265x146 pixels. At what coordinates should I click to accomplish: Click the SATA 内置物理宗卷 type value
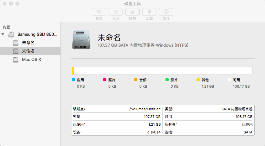point(237,109)
